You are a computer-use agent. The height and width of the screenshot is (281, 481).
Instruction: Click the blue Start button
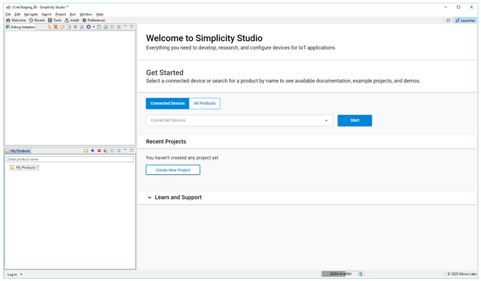click(354, 120)
